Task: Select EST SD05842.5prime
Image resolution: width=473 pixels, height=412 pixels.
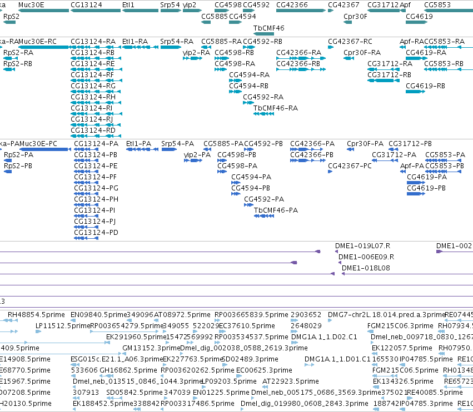Action: [x=135, y=392]
